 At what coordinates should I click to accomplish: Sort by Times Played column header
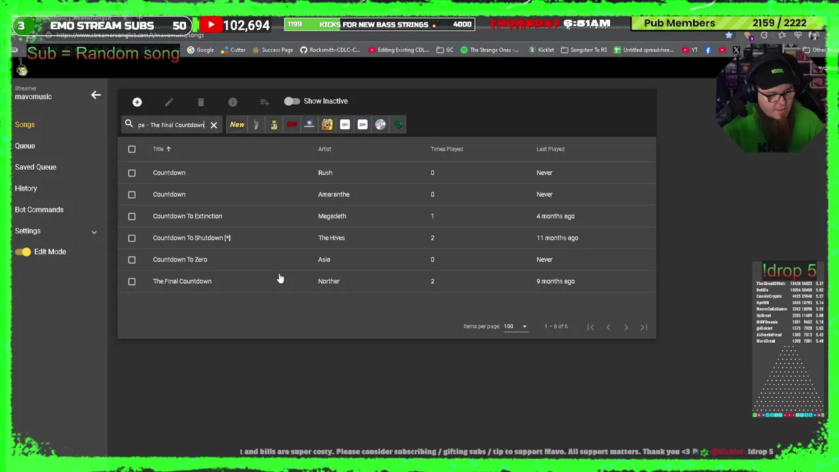[446, 149]
